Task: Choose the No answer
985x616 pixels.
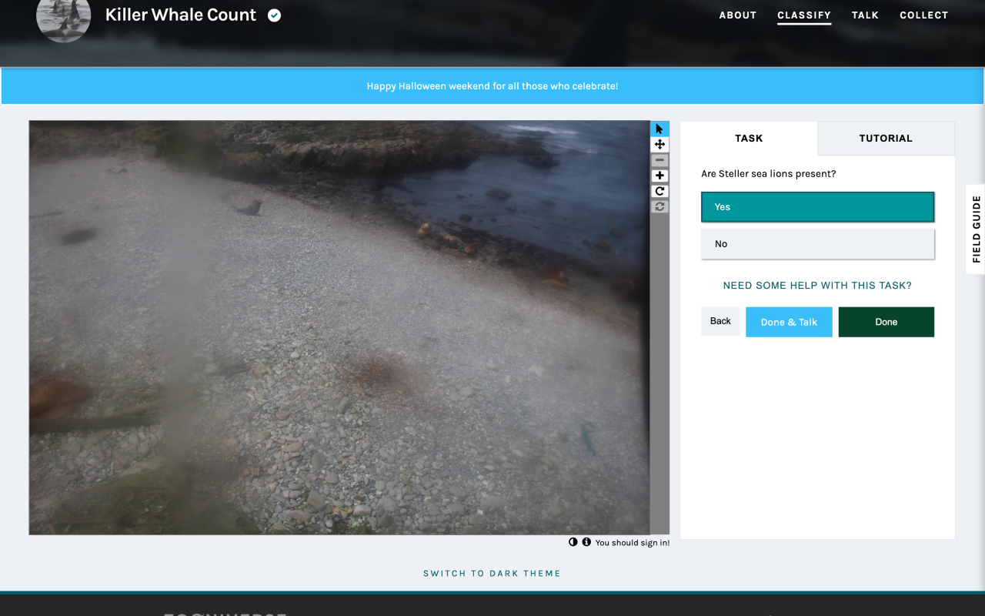Action: (818, 244)
